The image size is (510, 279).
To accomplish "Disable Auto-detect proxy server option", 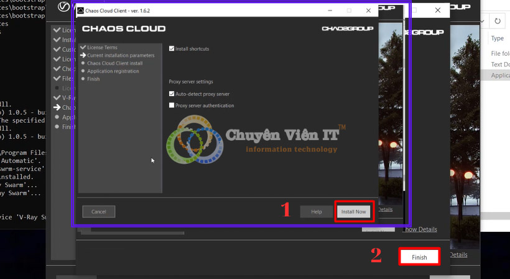I will coord(172,94).
